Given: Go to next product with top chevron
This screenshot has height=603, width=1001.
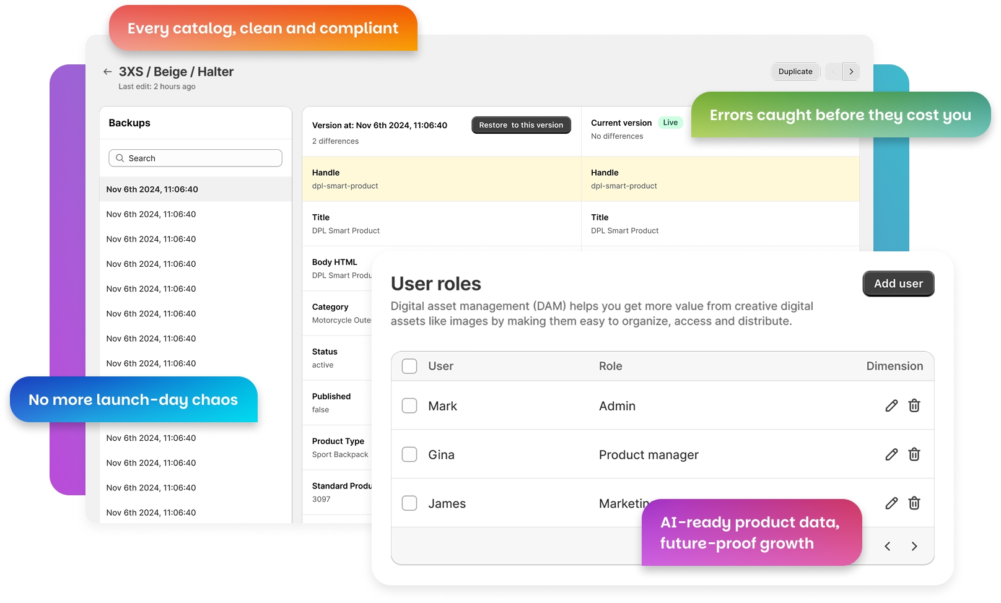Looking at the screenshot, I should point(851,72).
